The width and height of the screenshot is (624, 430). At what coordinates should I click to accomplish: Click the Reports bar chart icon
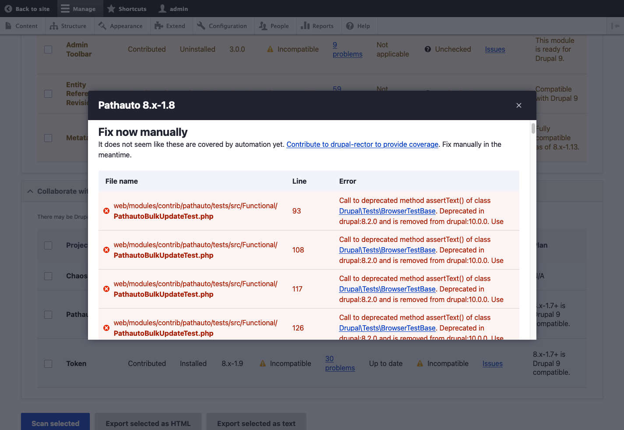305,26
